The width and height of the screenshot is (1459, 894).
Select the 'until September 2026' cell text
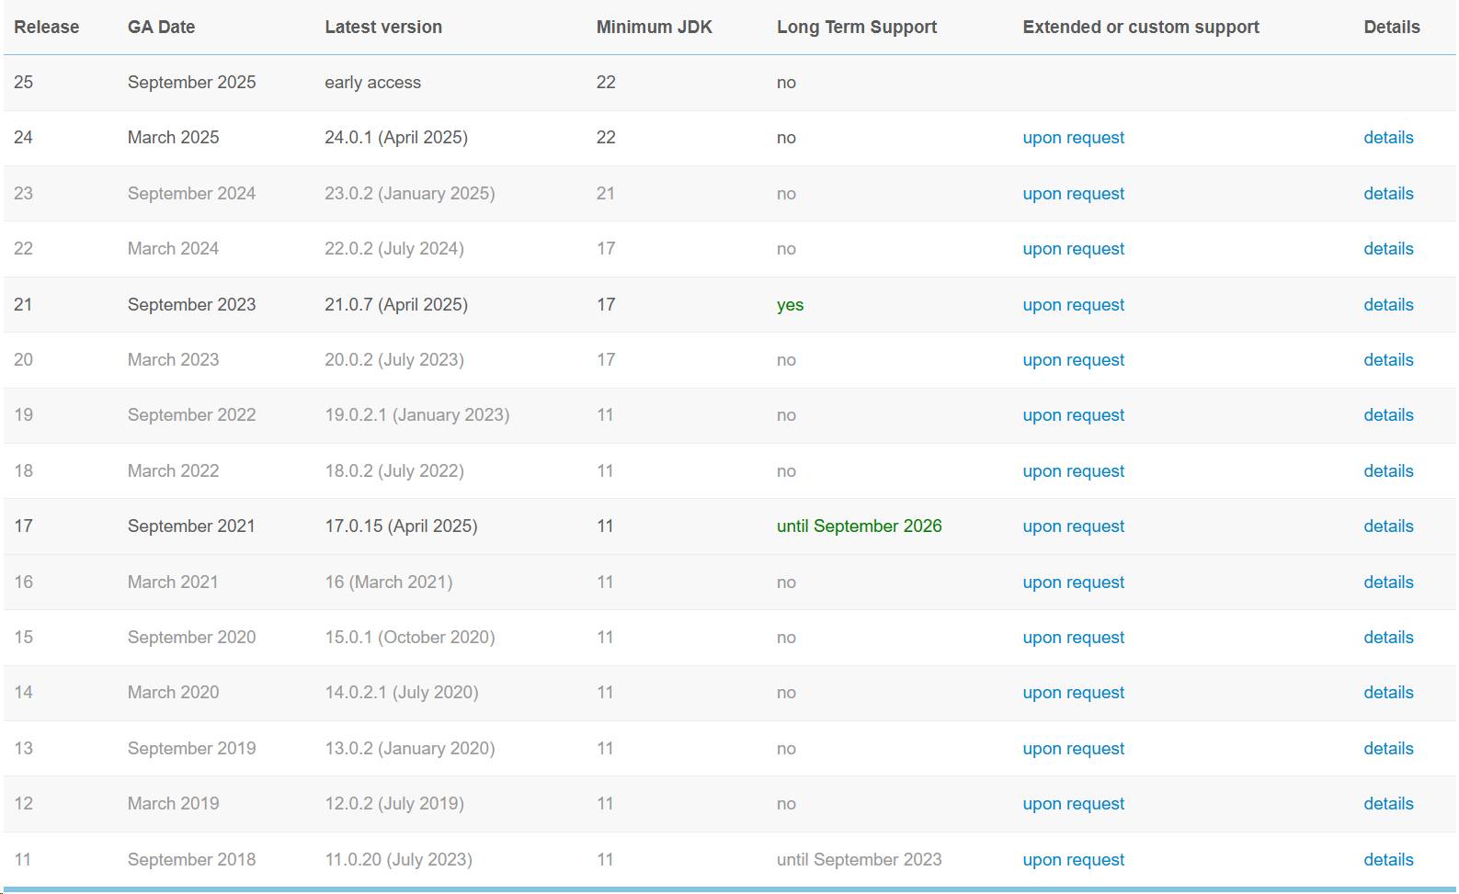pyautogui.click(x=859, y=526)
